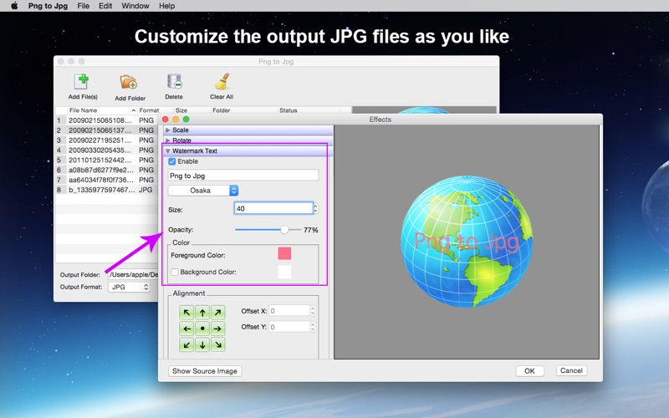
Task: Align watermark to bottom-left arrow
Action: point(186,344)
